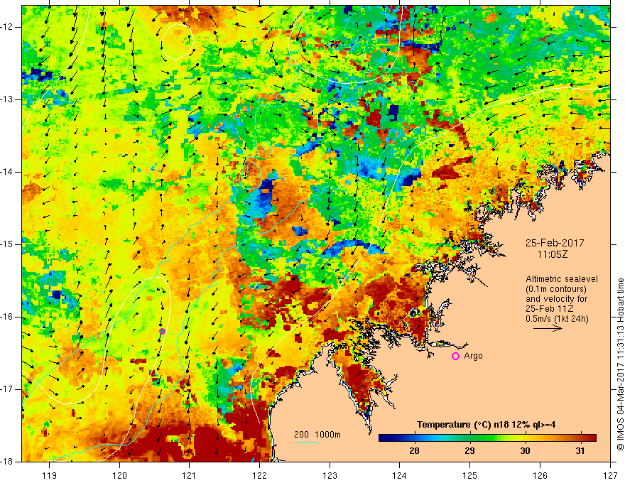Image resolution: width=625 pixels, height=483 pixels.
Task: Click latitude axis label '-15'
Action: pyautogui.click(x=7, y=244)
